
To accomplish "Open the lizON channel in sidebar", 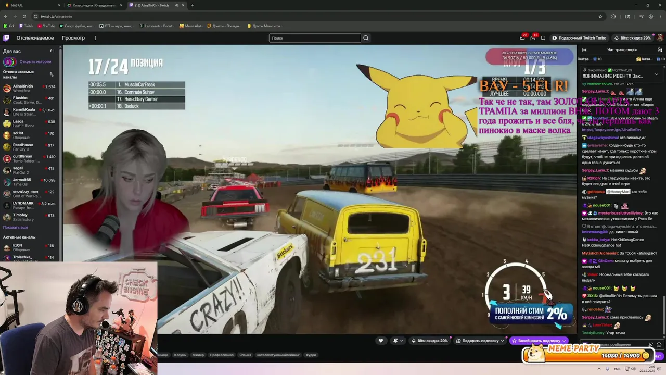I will click(x=30, y=247).
